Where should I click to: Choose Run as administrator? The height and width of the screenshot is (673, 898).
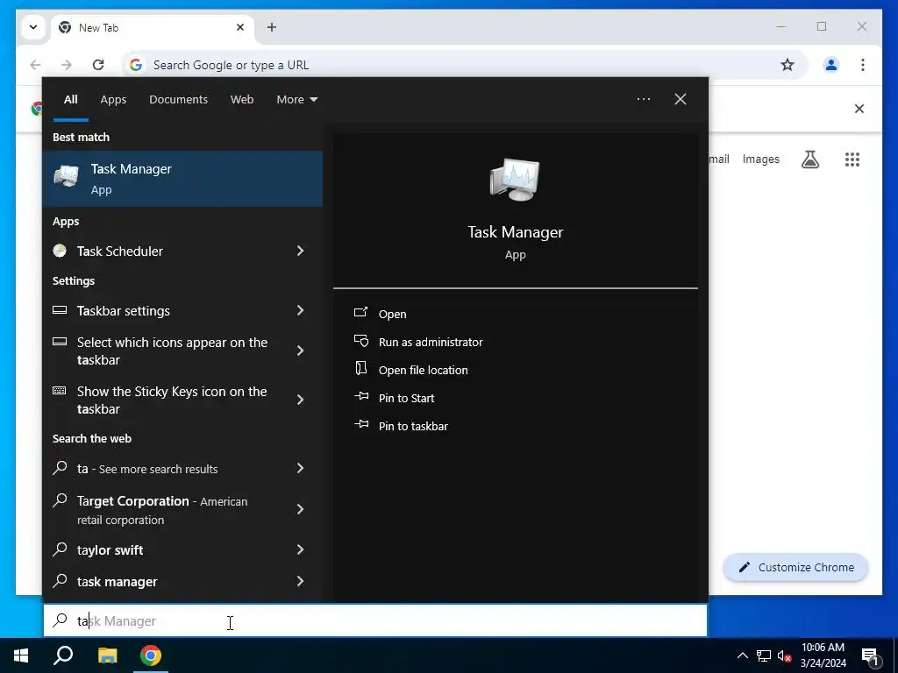(x=430, y=343)
